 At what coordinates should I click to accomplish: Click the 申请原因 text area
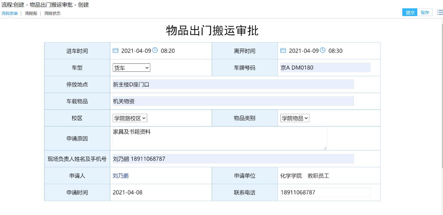point(219,139)
